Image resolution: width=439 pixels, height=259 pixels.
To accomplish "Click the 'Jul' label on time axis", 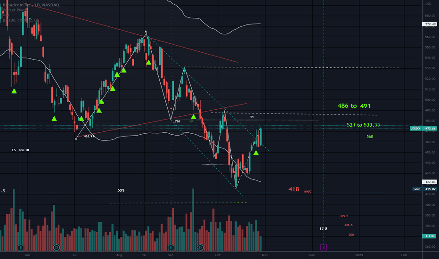I will [74, 255].
